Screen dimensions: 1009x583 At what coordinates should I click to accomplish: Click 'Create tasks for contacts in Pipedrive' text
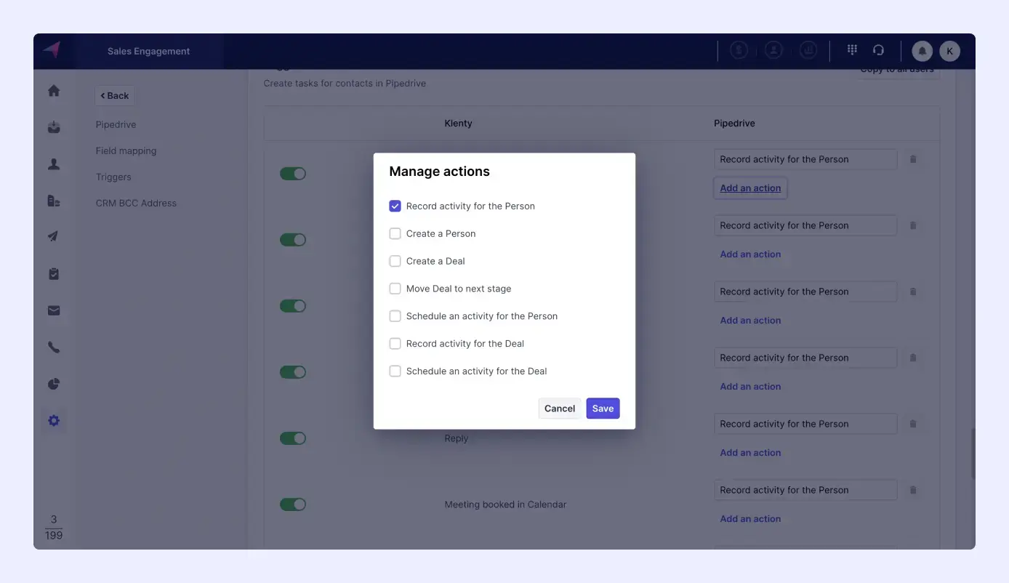click(345, 84)
